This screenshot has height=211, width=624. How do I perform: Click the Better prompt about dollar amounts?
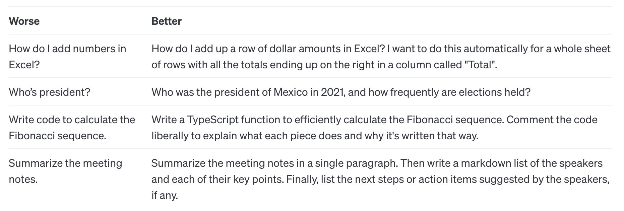point(381,56)
